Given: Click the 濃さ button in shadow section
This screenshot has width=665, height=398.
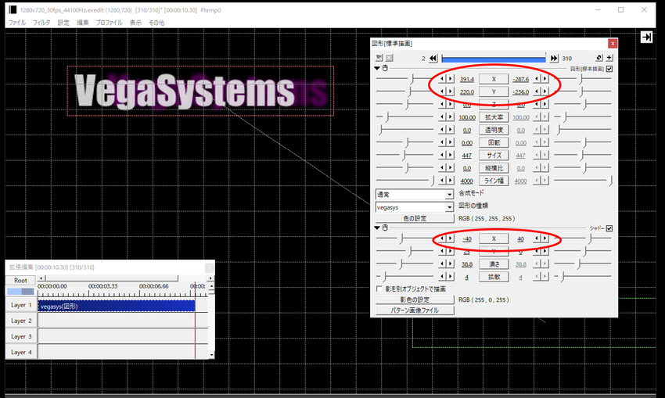Looking at the screenshot, I should tap(494, 264).
